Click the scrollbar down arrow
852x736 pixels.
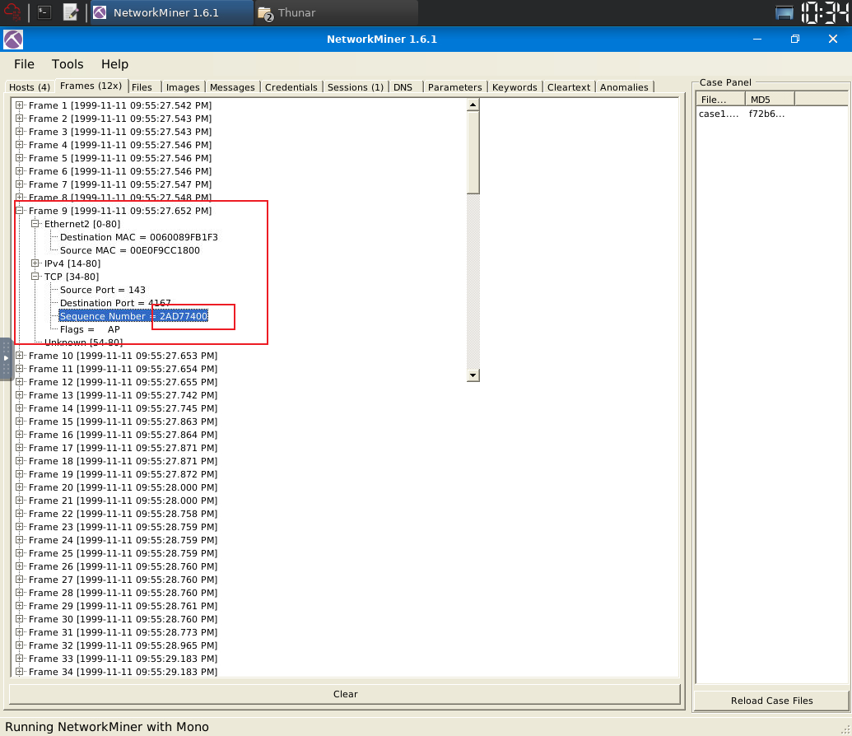click(x=473, y=375)
